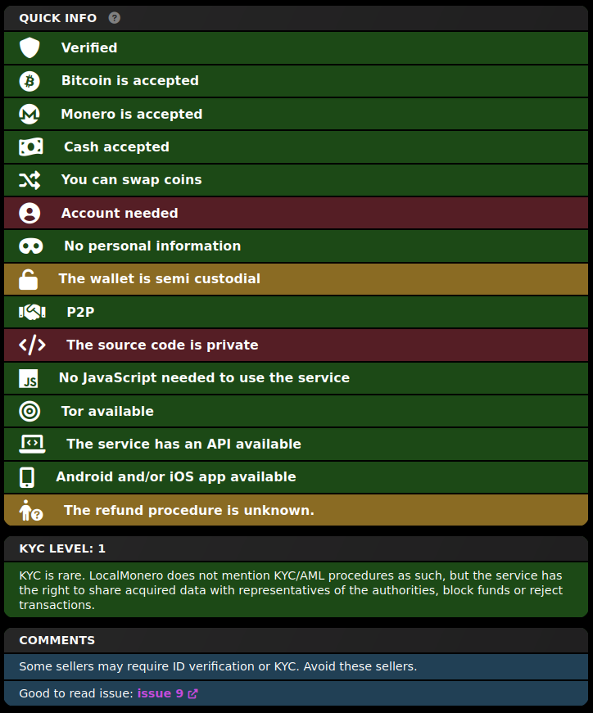
Task: Click the JS JavaScript icon
Action: 28,378
